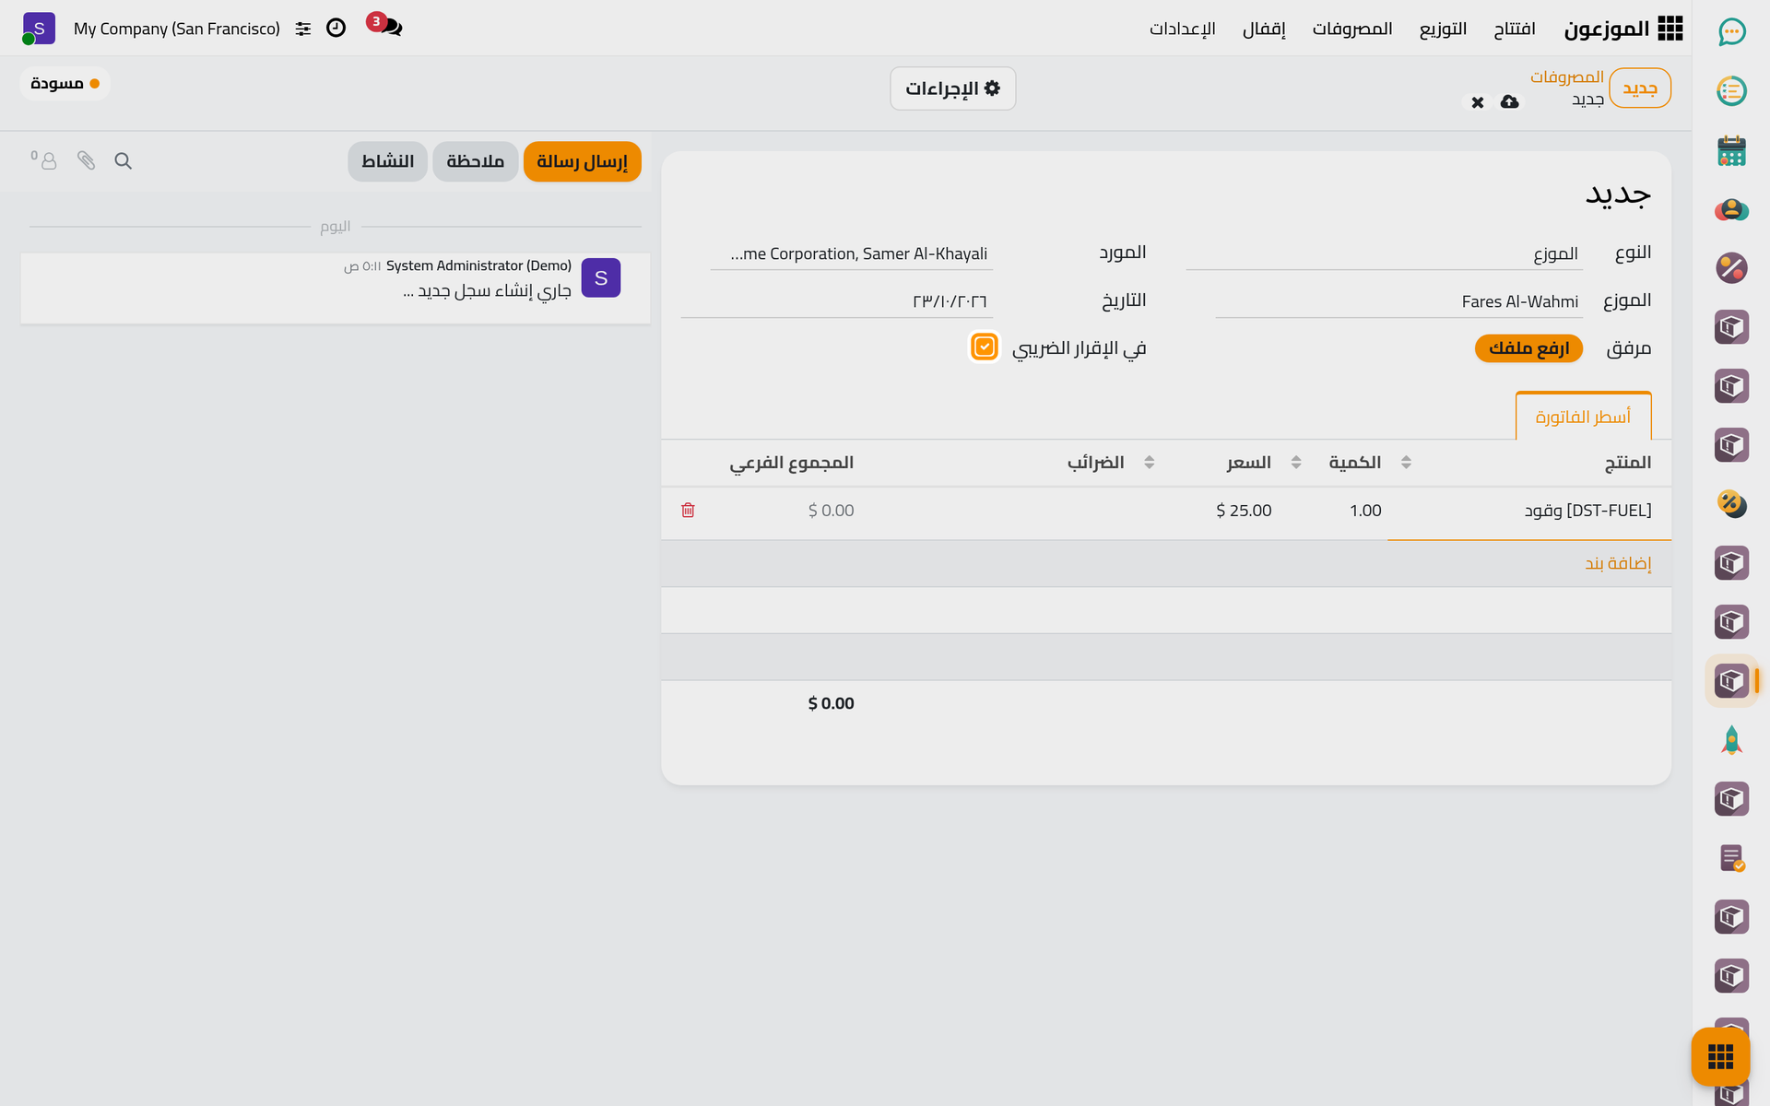Open the الموزع field showing Fares Al-Wahmi
The image size is (1770, 1106).
pos(1398,301)
